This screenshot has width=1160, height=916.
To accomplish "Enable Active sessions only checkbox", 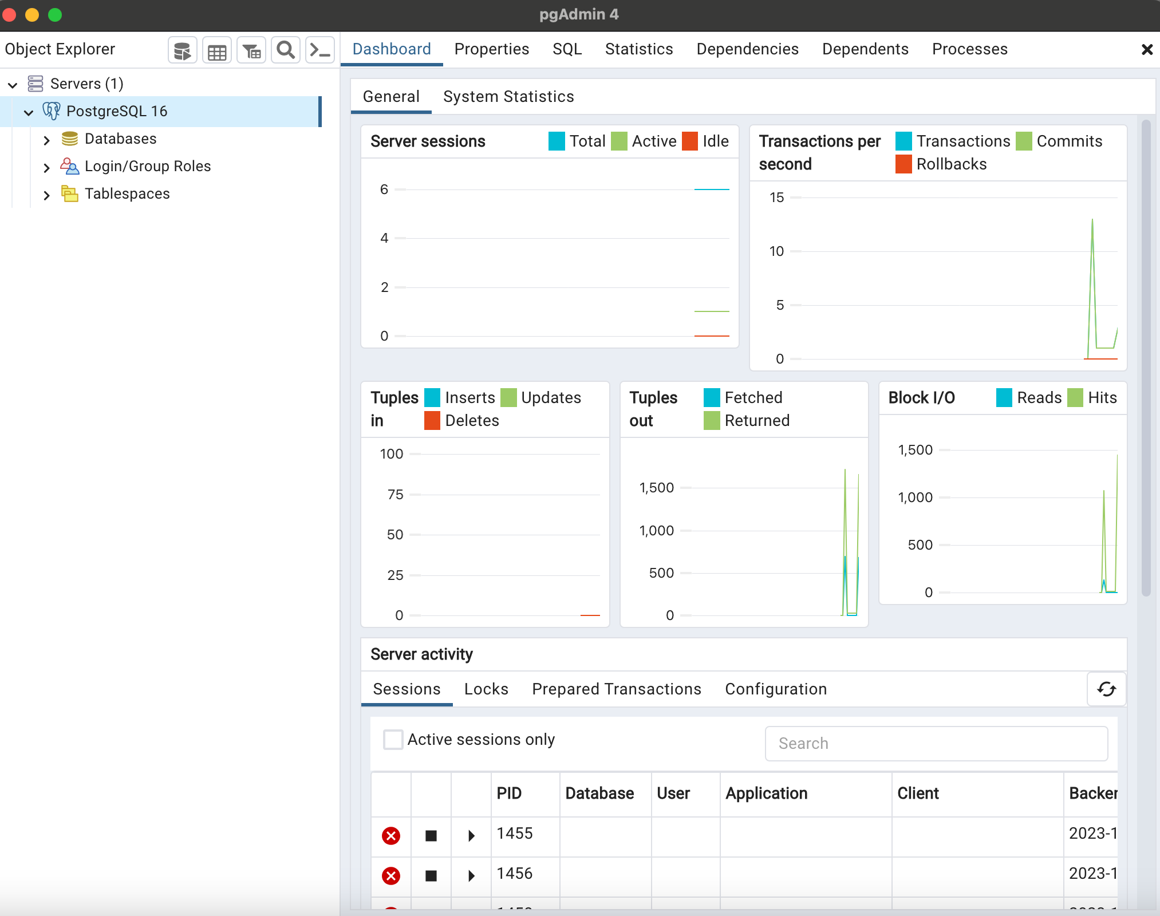I will coord(393,739).
